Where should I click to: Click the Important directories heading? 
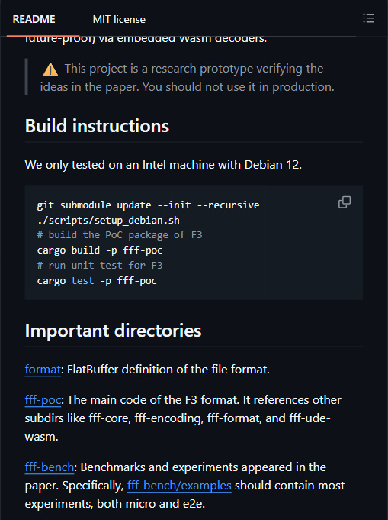pos(113,331)
